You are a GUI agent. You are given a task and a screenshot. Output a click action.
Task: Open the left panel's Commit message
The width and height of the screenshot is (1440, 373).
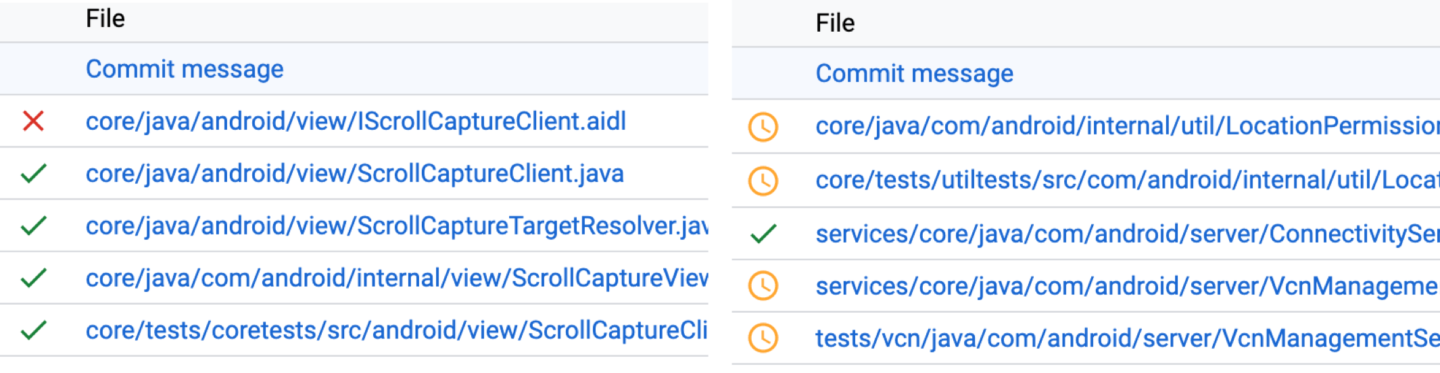[x=185, y=69]
